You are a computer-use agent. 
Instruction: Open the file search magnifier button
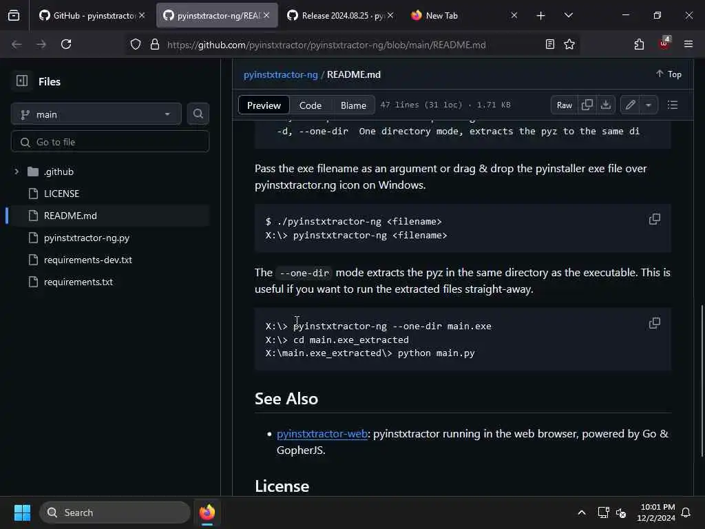(x=198, y=114)
